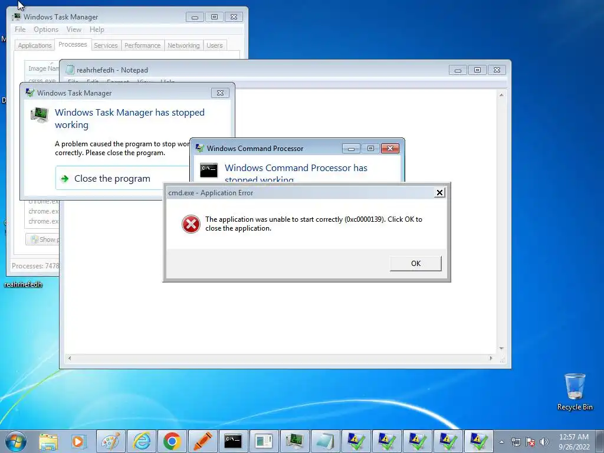Screen dimensions: 604x453
Task: Click the orange crayon taskbar icon
Action: tap(203, 441)
